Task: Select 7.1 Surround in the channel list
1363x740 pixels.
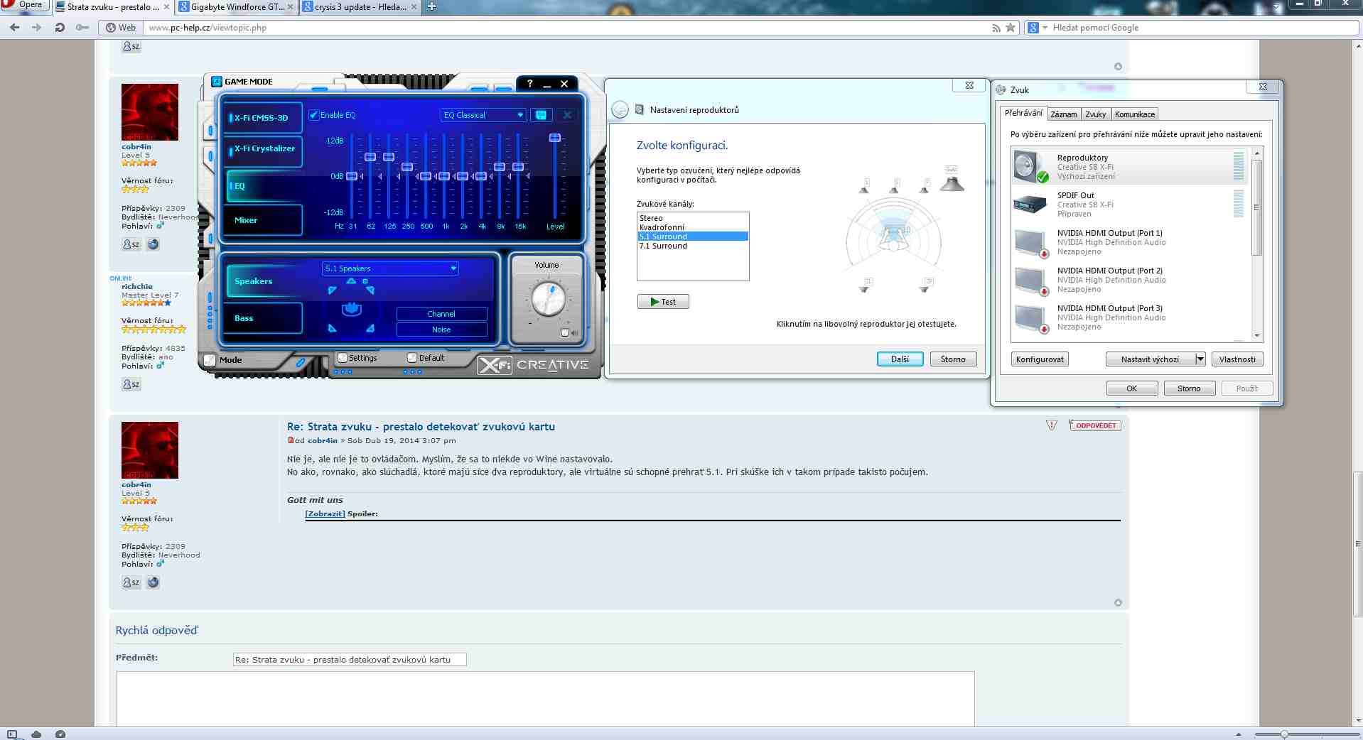Action: coord(693,246)
